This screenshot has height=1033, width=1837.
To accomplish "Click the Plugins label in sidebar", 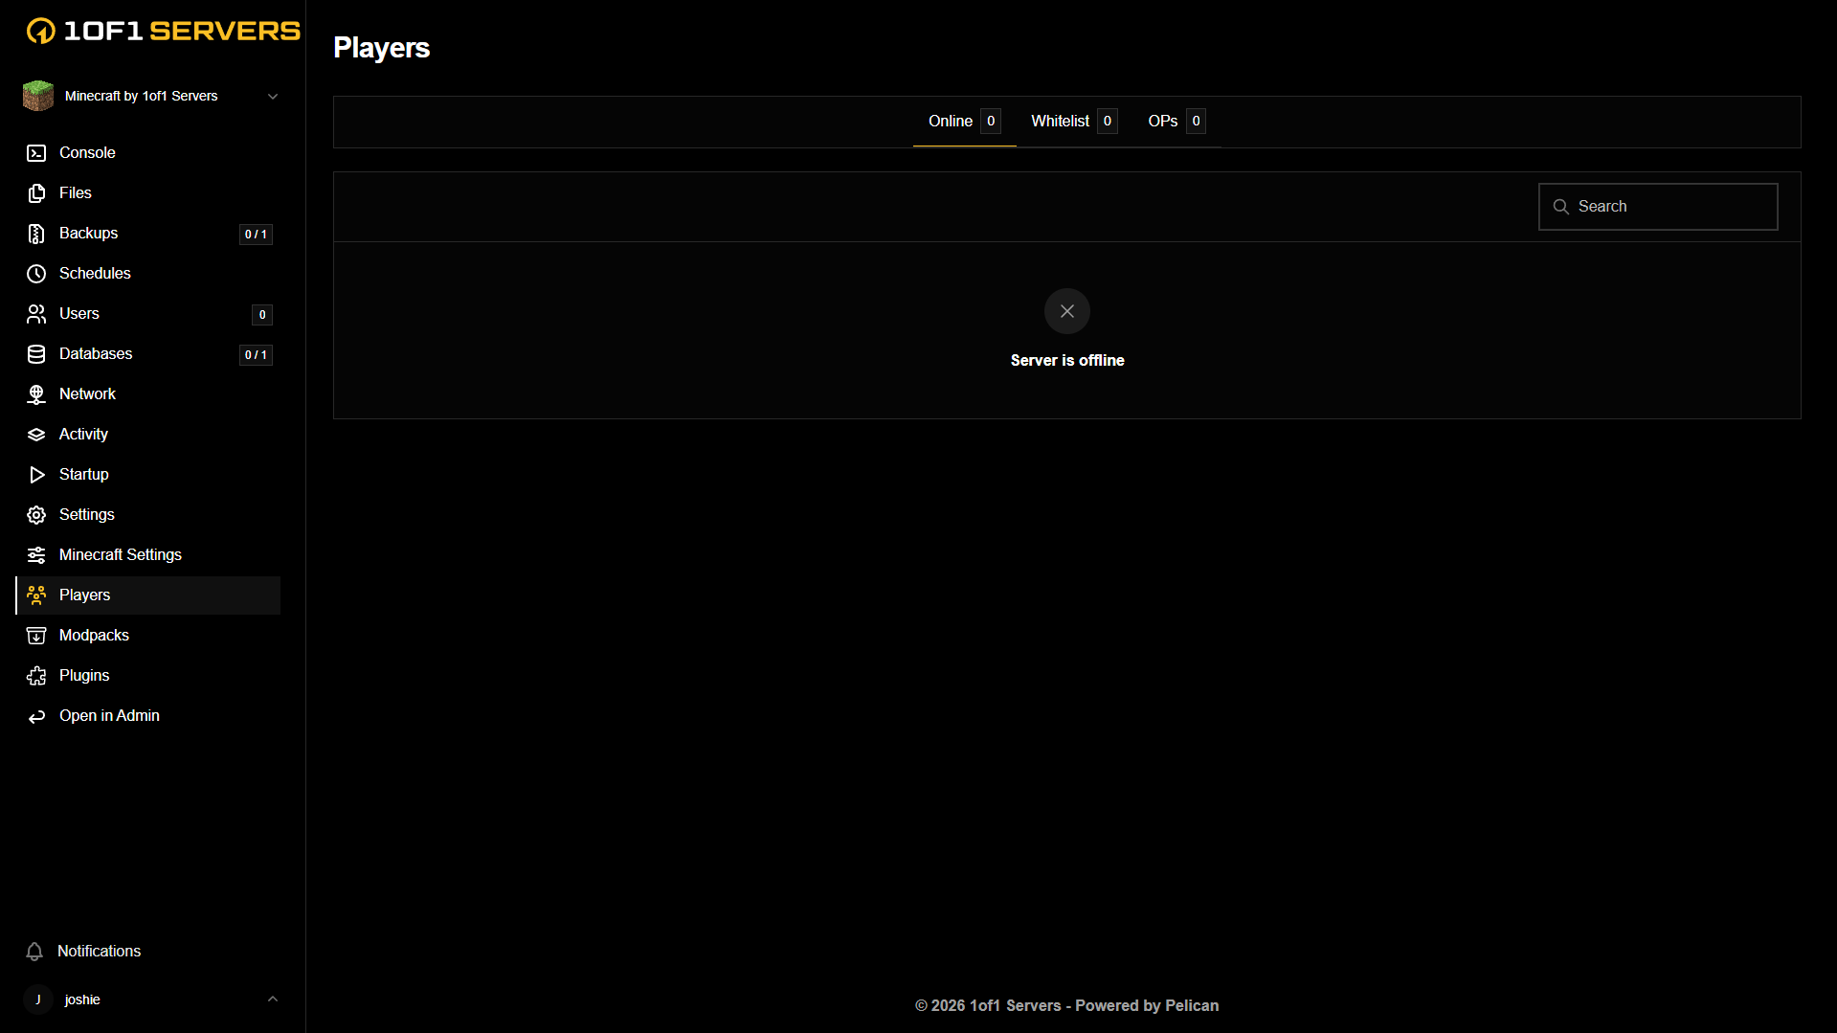I will 84,676.
